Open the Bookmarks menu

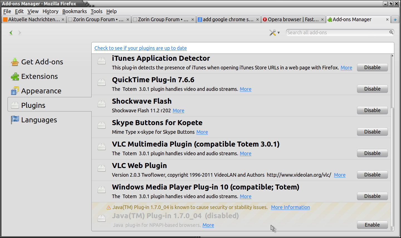pos(74,11)
